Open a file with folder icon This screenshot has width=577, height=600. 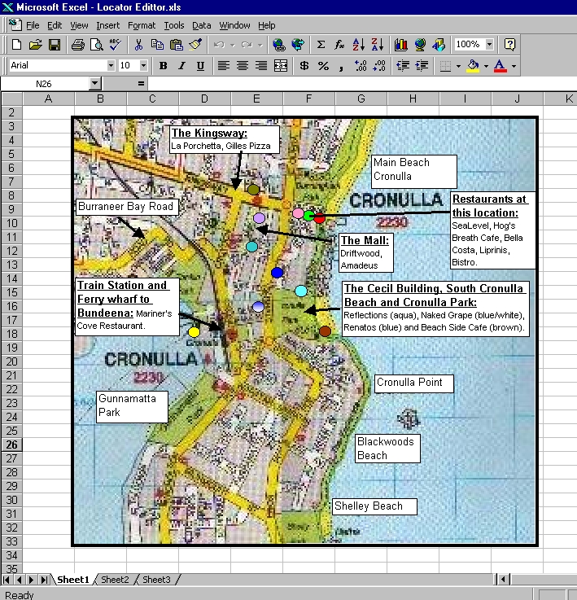click(x=35, y=45)
